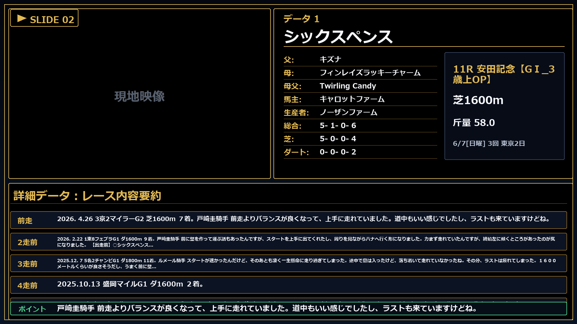Click owner value キャロットファーム
577x324 pixels.
click(352, 99)
